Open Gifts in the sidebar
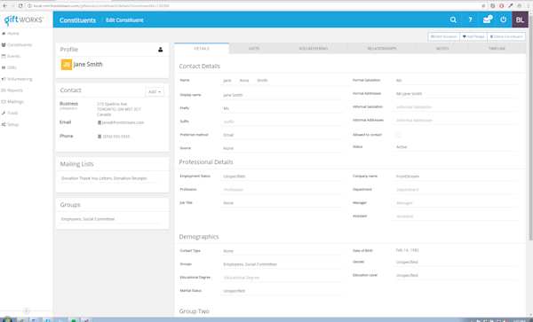The height and width of the screenshot is (322, 533). pyautogui.click(x=12, y=67)
